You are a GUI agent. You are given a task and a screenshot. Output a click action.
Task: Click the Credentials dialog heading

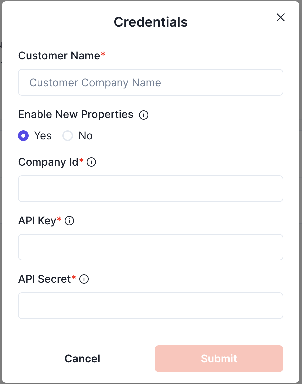click(151, 22)
